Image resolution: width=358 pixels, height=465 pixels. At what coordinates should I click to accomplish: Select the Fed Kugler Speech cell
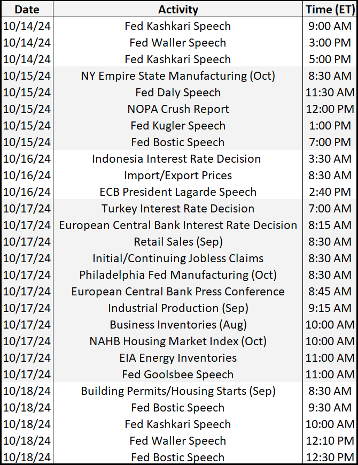pyautogui.click(x=178, y=126)
